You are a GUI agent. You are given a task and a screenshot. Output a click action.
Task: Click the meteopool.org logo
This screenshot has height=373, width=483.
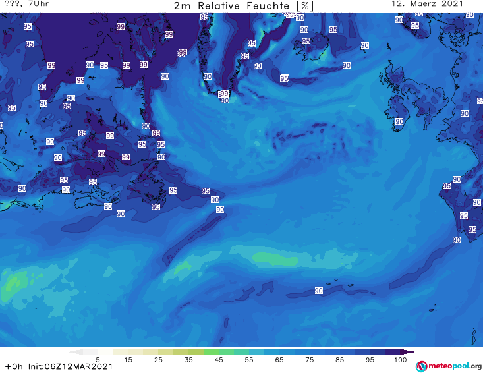point(449,366)
